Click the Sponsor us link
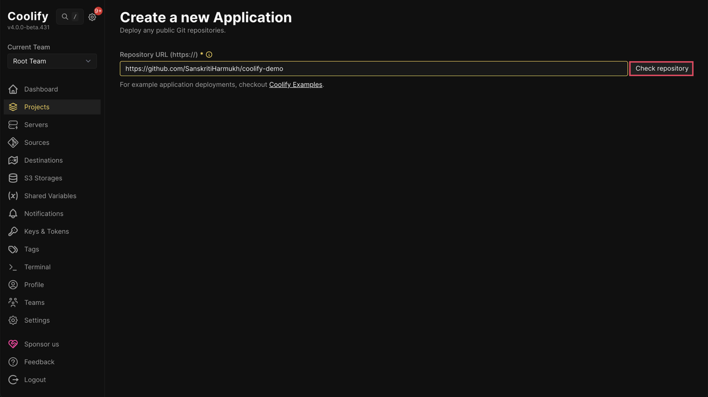 (52, 344)
